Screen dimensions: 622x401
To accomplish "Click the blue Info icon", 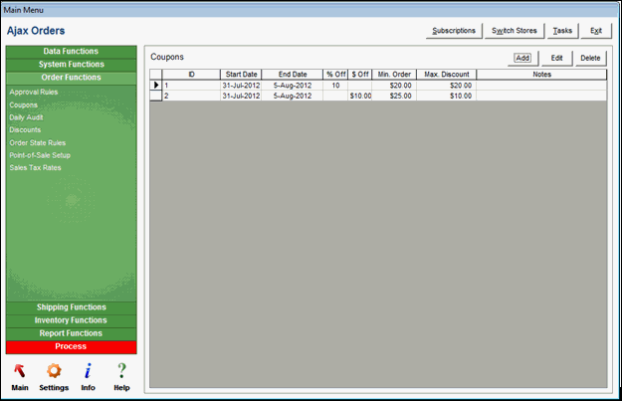I will pos(88,371).
